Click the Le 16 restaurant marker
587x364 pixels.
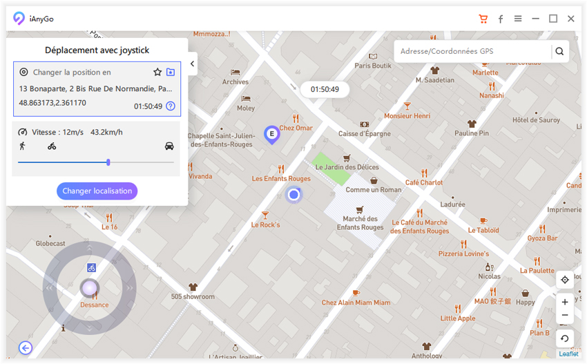point(109,218)
